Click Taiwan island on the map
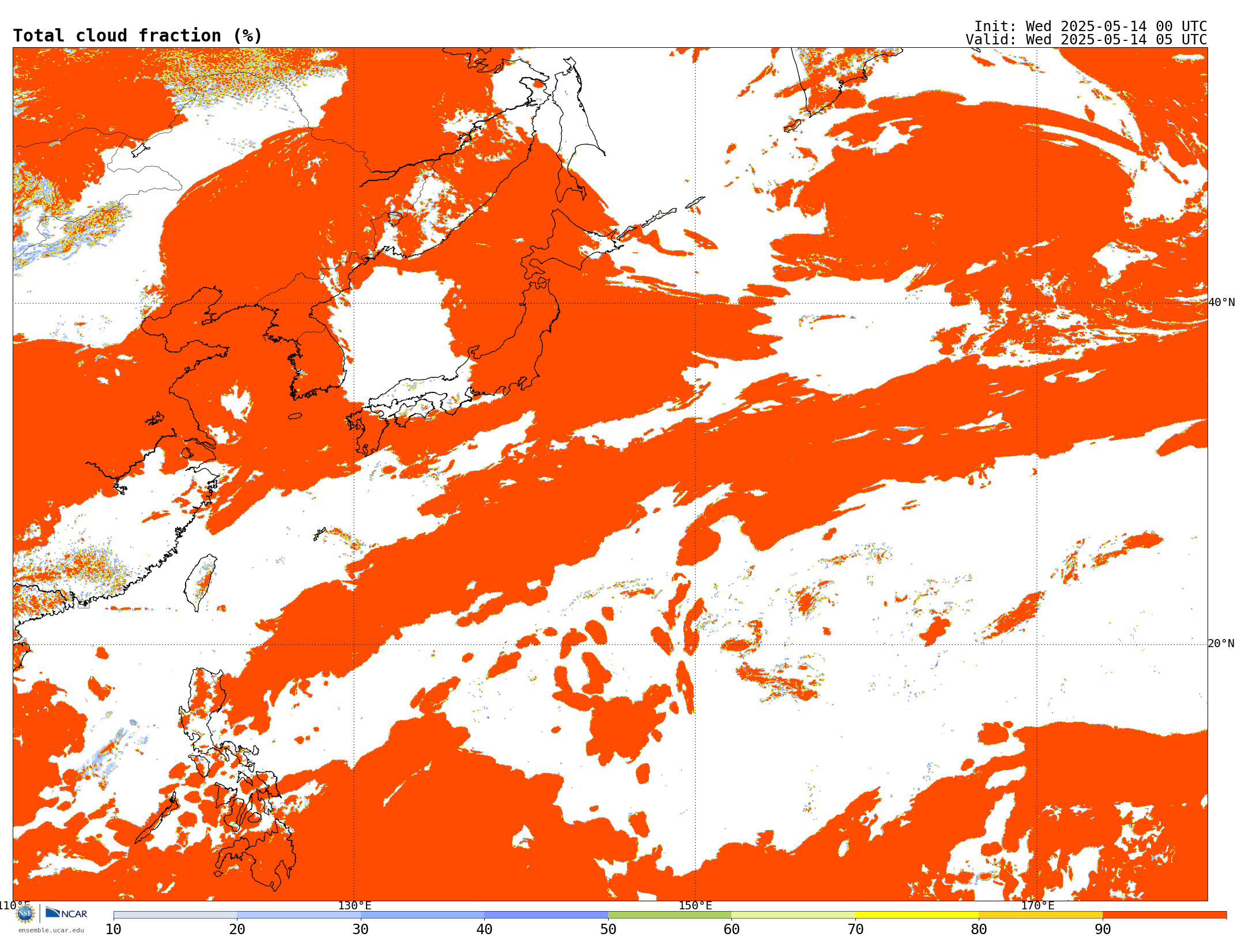This screenshot has height=937, width=1245. coord(199,582)
